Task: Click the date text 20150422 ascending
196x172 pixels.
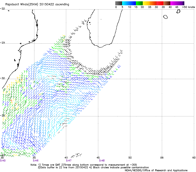Action: [54, 4]
